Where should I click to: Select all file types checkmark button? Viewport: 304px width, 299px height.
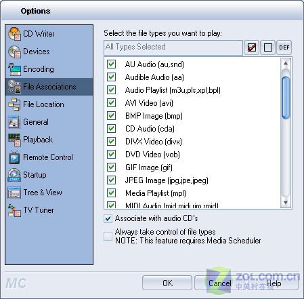[x=251, y=47]
